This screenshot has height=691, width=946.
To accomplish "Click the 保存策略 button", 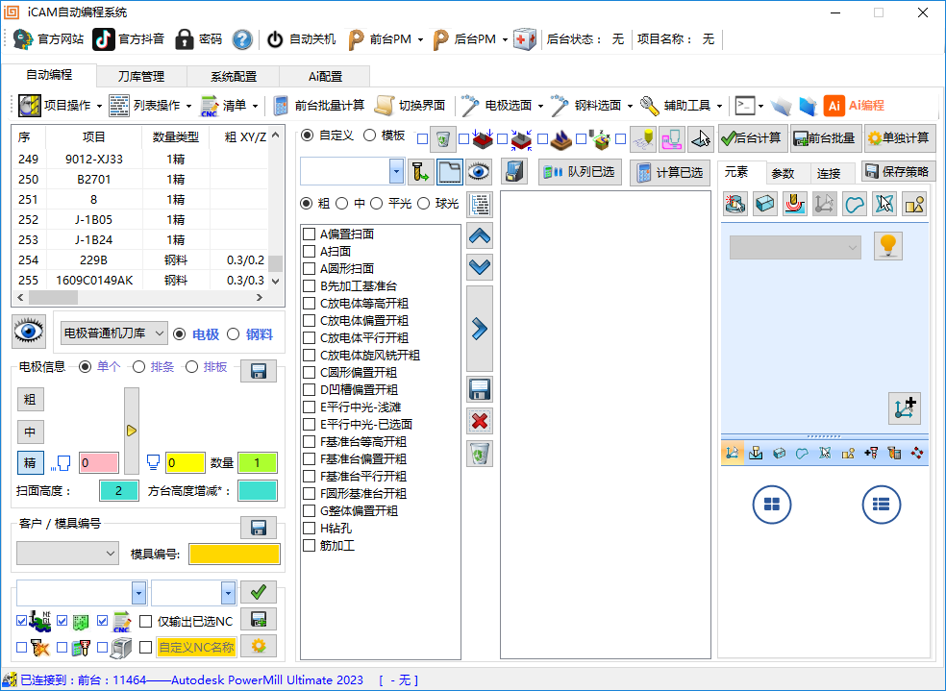I will tap(898, 171).
